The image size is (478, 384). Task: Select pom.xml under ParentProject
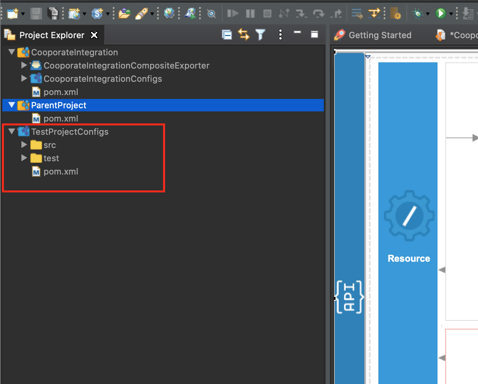[x=61, y=118]
